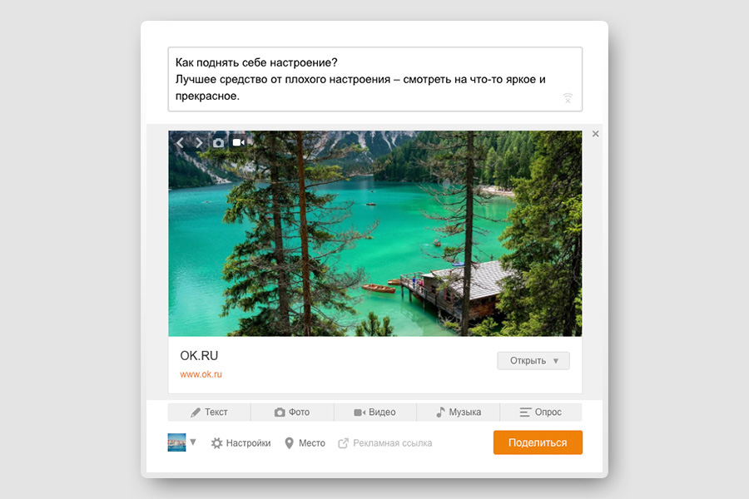Select the Видео tab
This screenshot has height=499, width=749.
(x=375, y=413)
